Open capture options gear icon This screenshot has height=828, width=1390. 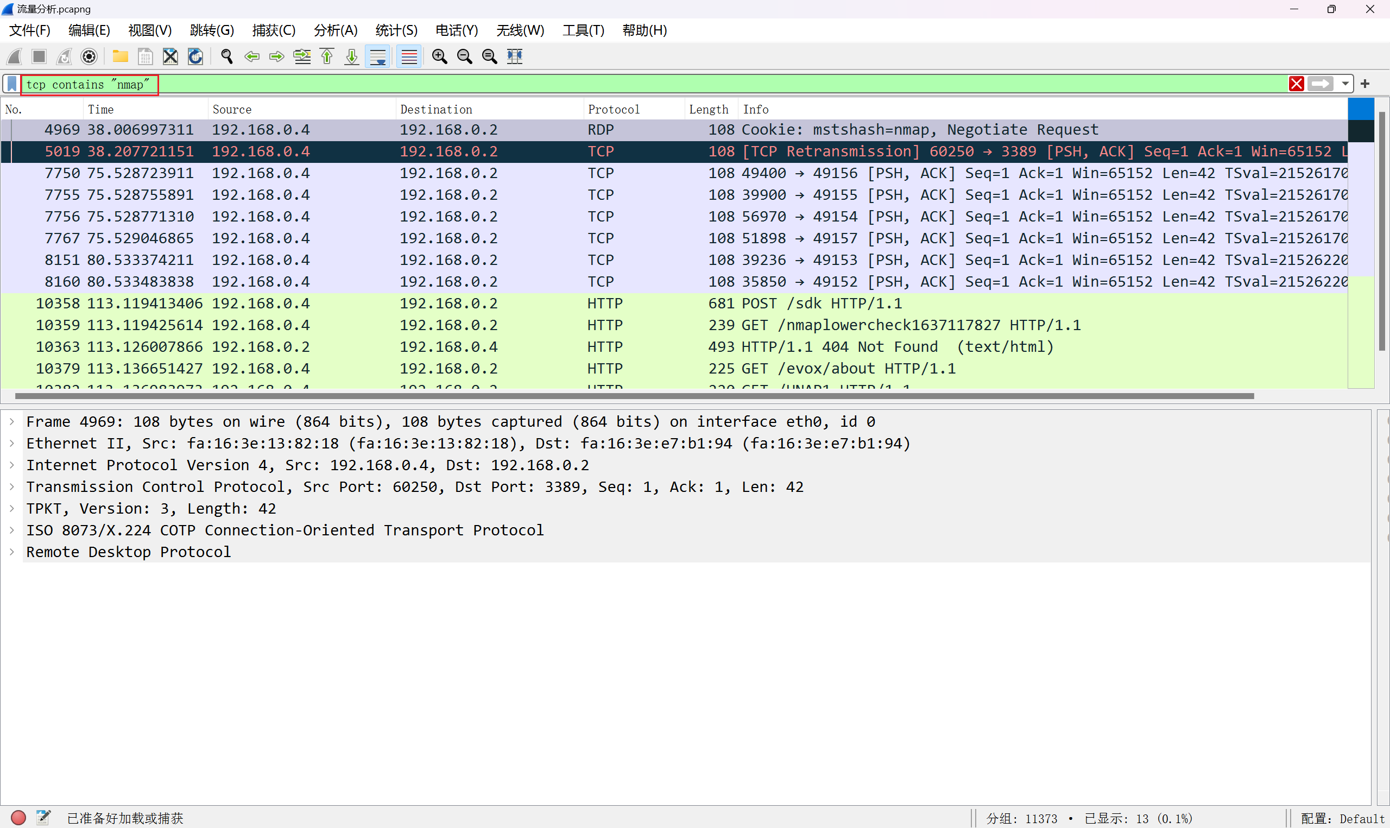point(89,56)
